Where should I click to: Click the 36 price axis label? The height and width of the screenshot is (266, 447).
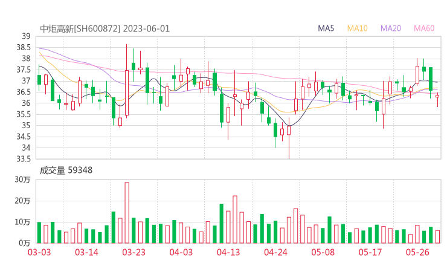(26, 103)
